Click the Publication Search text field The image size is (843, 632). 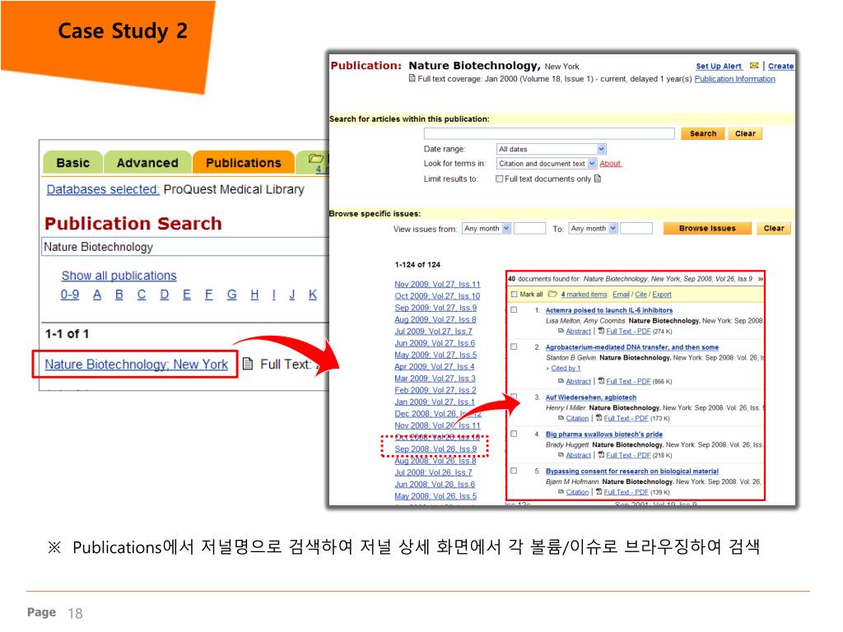(x=185, y=247)
